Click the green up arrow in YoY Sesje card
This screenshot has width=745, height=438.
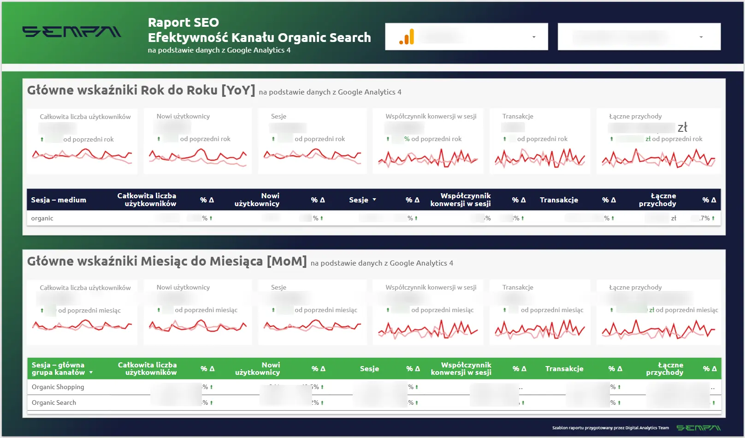[x=273, y=139]
